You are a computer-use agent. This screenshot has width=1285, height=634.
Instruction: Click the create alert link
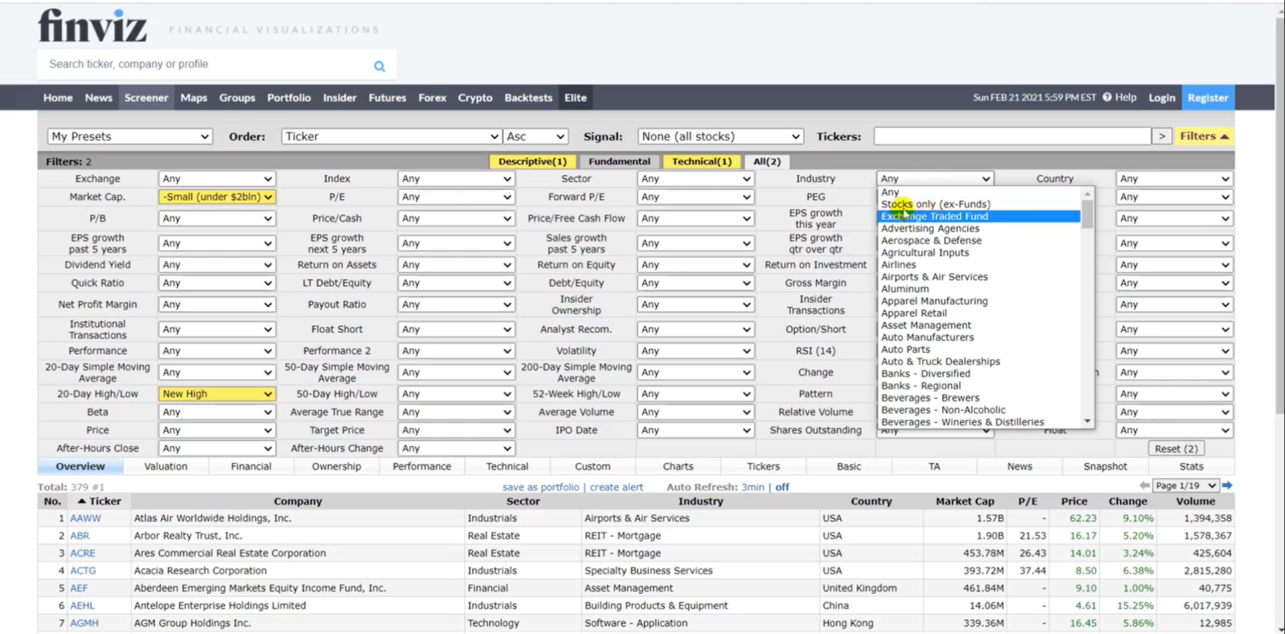coord(616,487)
